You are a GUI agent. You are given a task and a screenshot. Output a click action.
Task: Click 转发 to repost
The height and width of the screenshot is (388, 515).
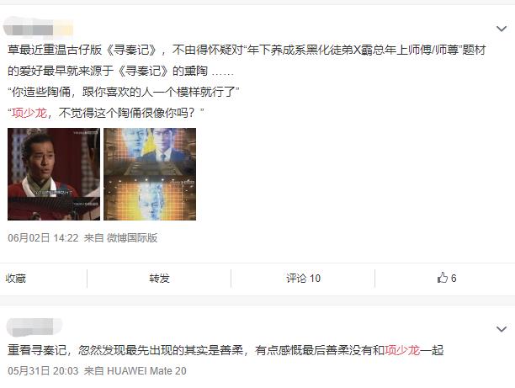point(159,279)
